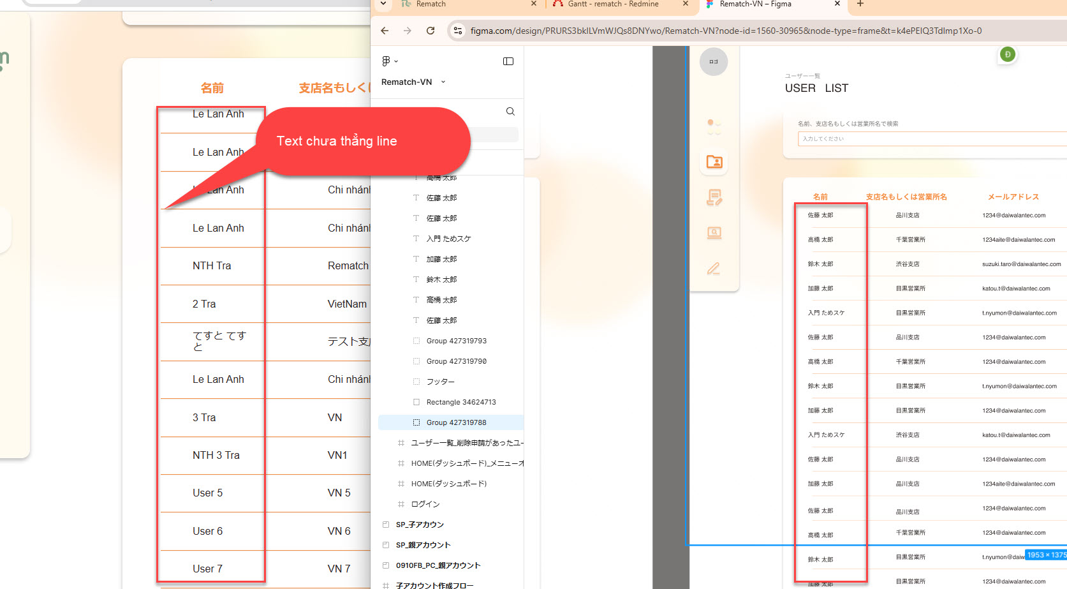
Task: Click the browser address bar URL
Action: tap(726, 31)
